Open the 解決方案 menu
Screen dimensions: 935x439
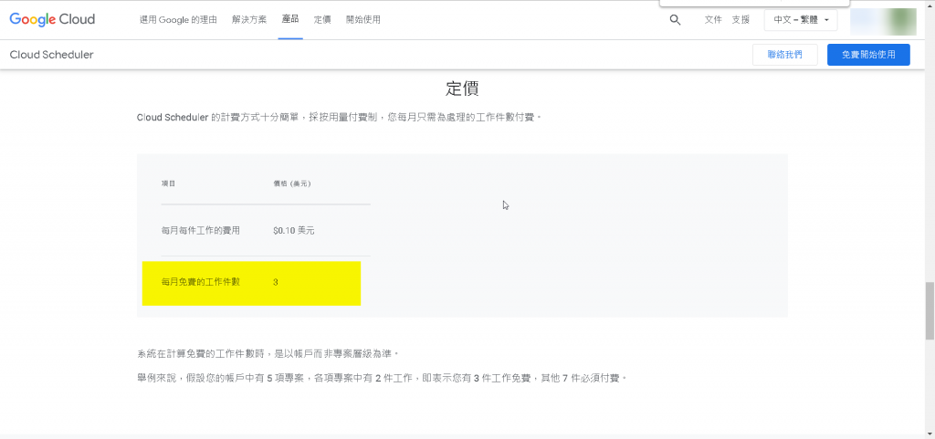coord(249,20)
